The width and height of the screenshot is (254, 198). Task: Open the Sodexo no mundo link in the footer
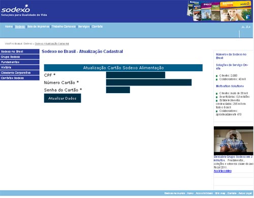coord(175,193)
